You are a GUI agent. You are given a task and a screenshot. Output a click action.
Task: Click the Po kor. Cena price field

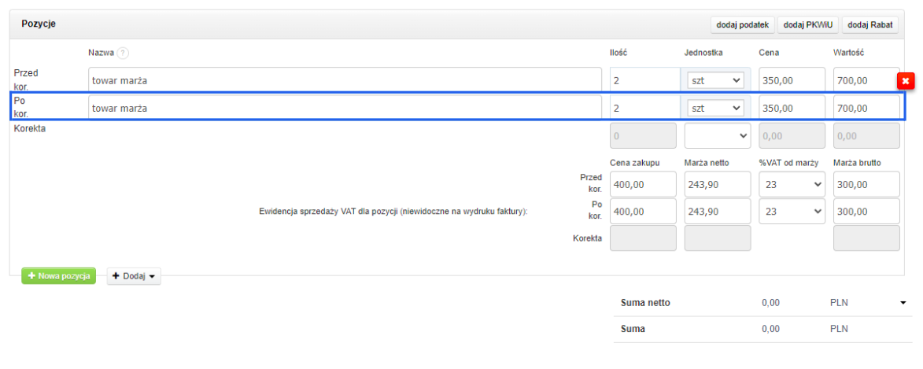[791, 108]
